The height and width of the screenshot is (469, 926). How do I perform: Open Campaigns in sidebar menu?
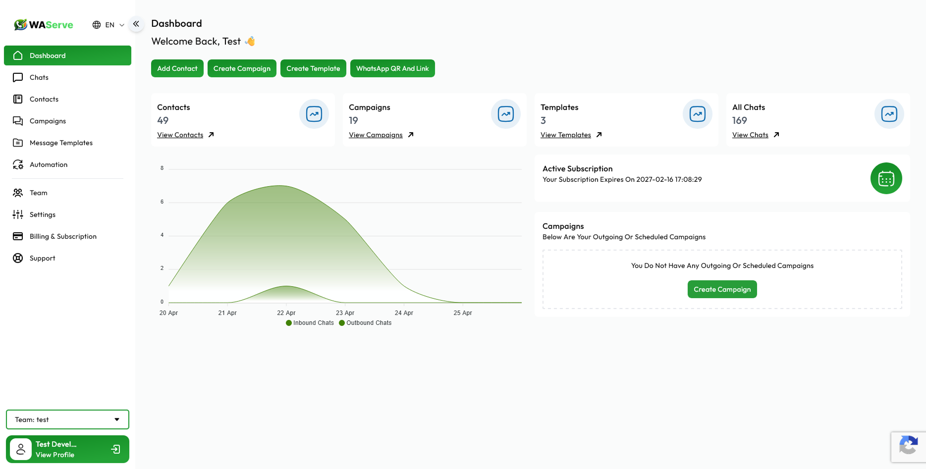(x=67, y=121)
